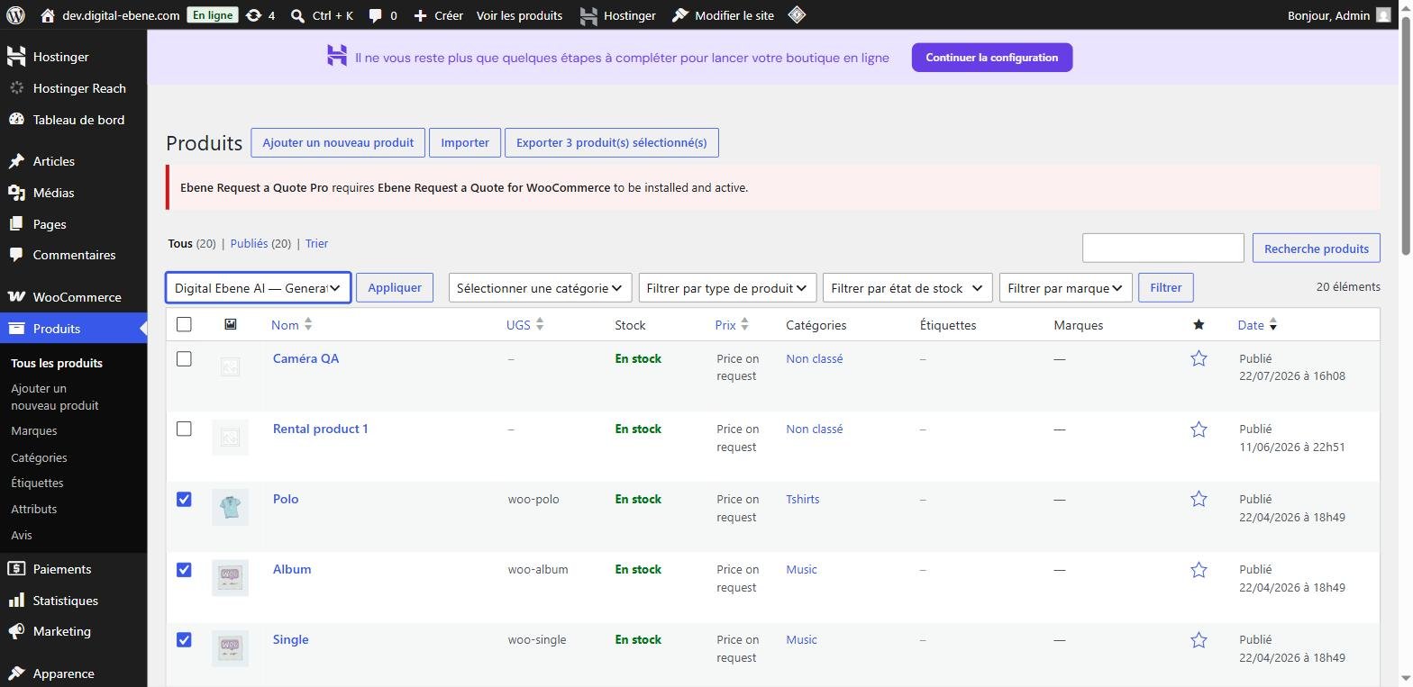1413x687 pixels.
Task: Open the Marques submenu item
Action: [34, 431]
